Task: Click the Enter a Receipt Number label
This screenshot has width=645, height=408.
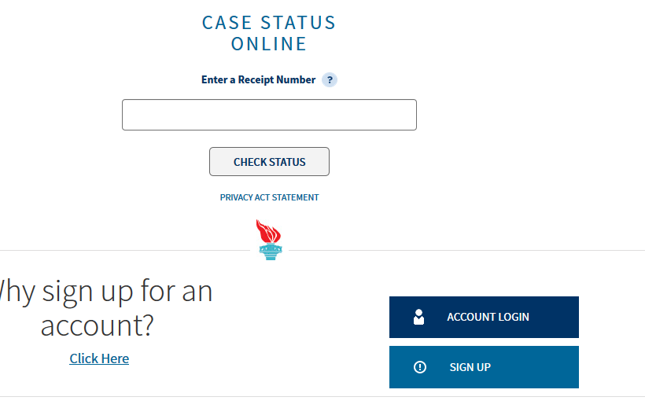Action: (x=258, y=79)
